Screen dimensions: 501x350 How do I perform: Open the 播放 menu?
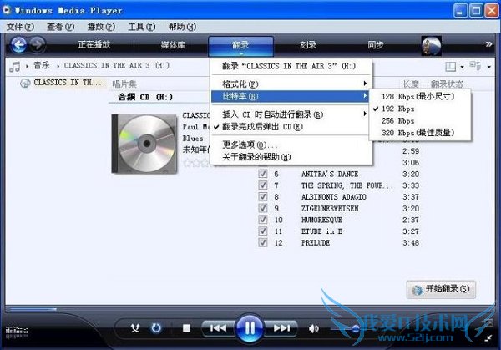pos(101,27)
